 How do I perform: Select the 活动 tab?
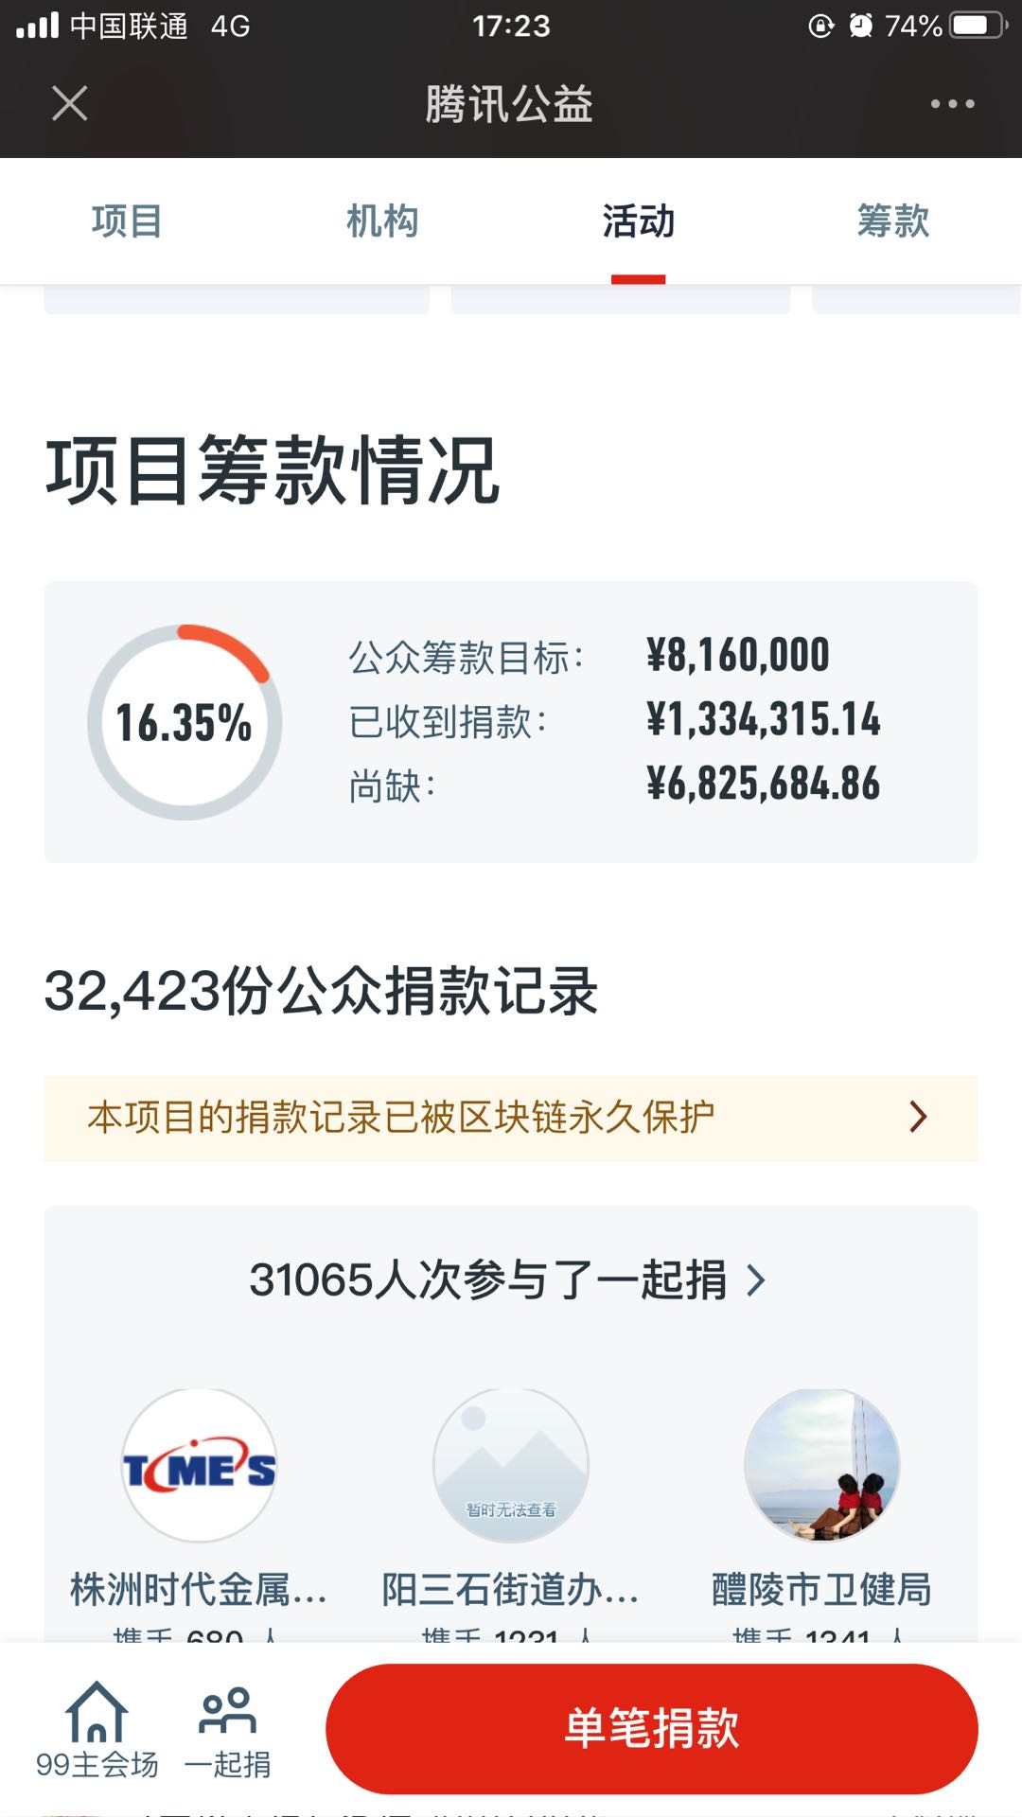(x=638, y=221)
